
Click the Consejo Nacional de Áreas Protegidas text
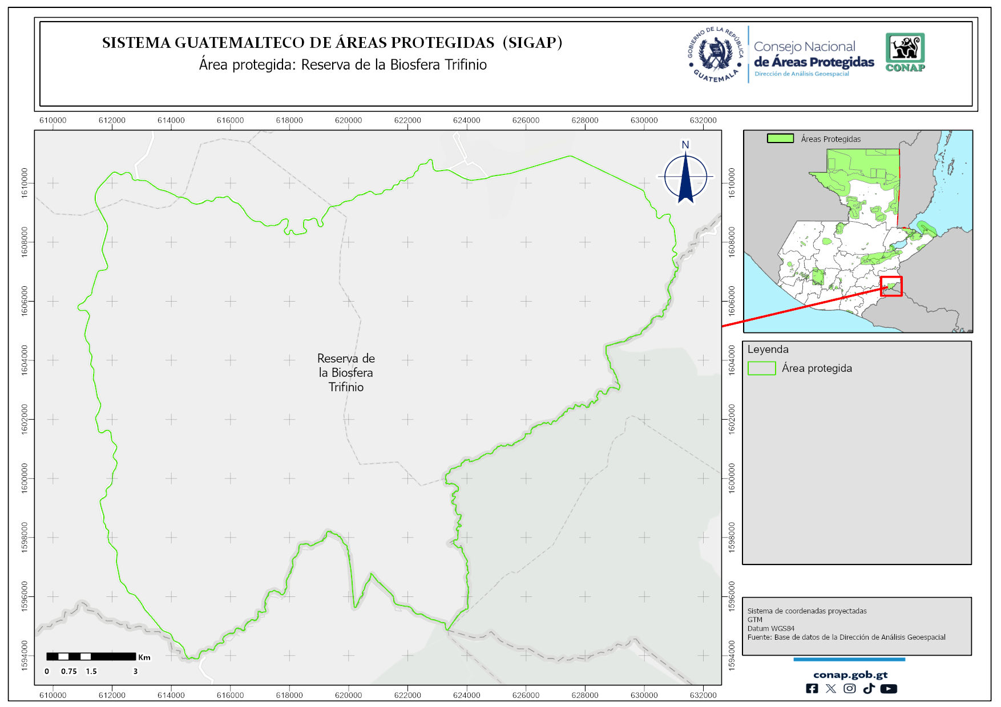[x=813, y=55]
